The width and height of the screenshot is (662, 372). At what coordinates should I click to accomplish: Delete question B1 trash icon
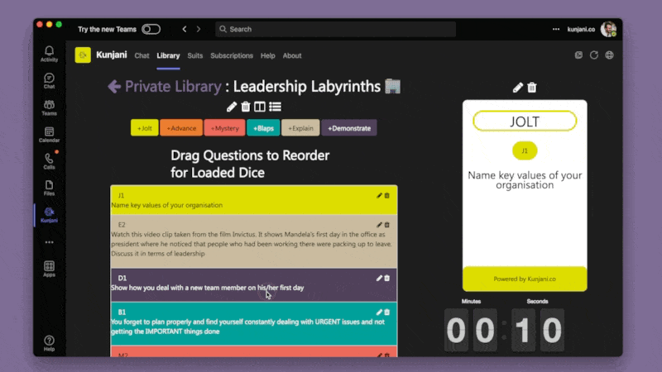pos(386,312)
